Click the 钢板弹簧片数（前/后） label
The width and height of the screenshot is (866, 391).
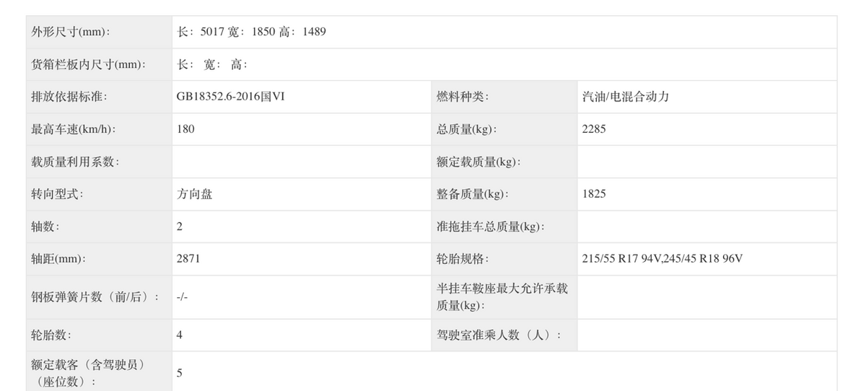coord(95,297)
